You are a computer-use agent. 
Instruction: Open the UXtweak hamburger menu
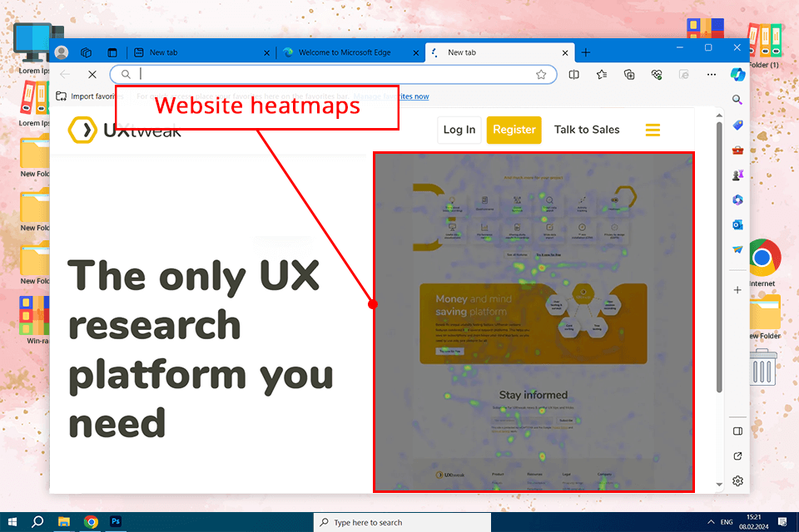653,130
